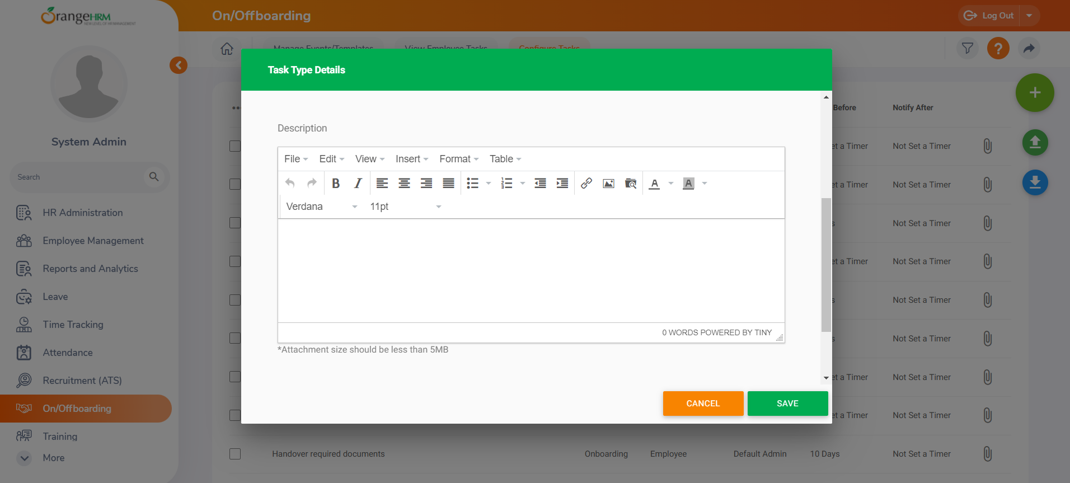Screen dimensions: 1070x483
Task: Click the Undo arrow in editor
Action: [x=290, y=184]
